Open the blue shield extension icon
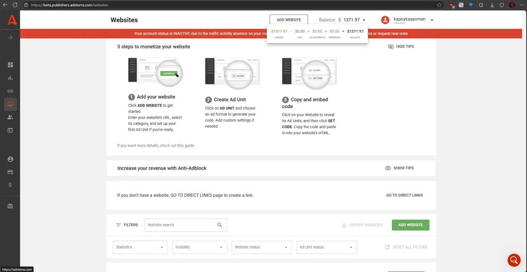Viewport: 527px width, 272px height. tap(471, 5)
